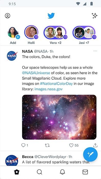The image size is (101, 179).
Task: Go to the home tab
Action: 17,172
